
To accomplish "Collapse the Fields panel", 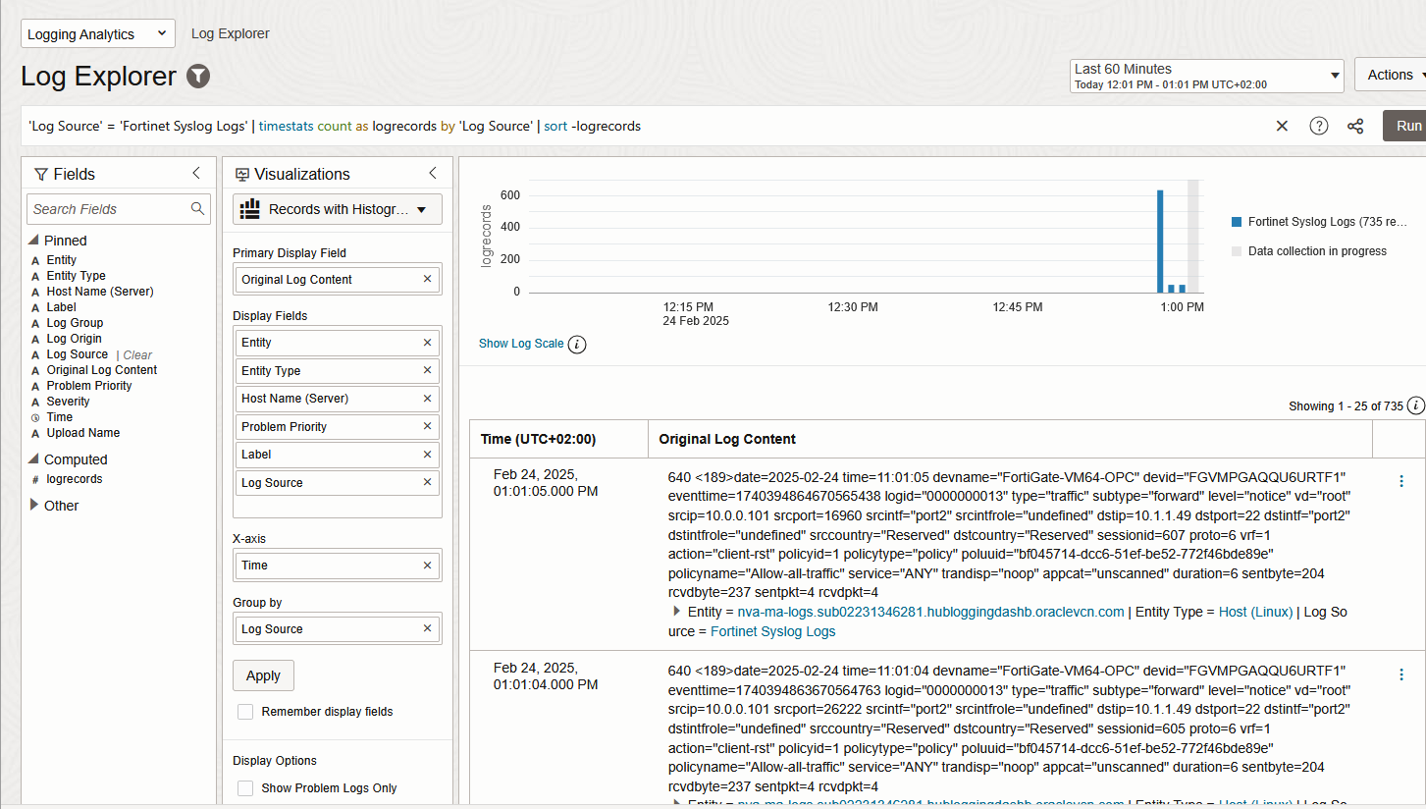I will [x=196, y=173].
